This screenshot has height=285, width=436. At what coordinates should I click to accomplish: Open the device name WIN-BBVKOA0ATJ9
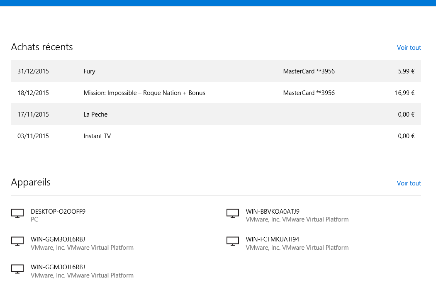pos(273,212)
